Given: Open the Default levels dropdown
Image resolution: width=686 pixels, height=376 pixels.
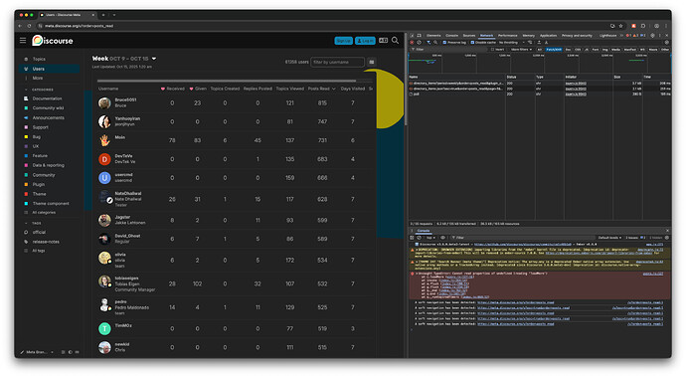Looking at the screenshot, I should pos(609,238).
